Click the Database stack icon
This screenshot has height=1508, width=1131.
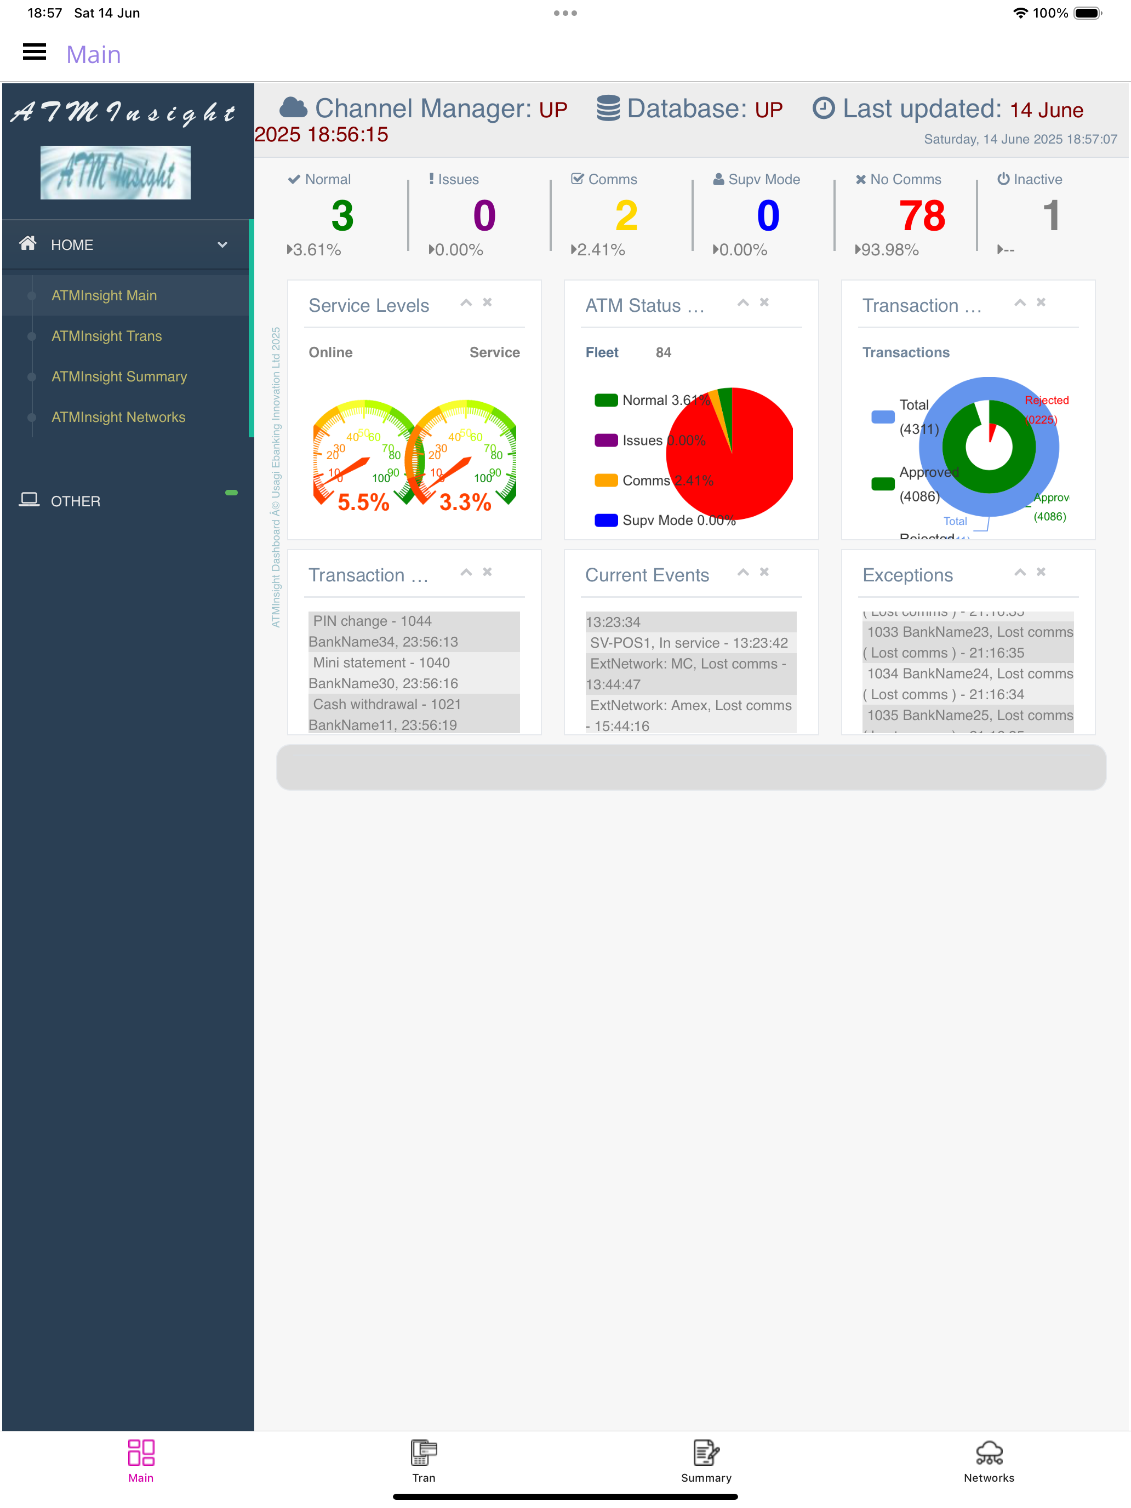(608, 108)
